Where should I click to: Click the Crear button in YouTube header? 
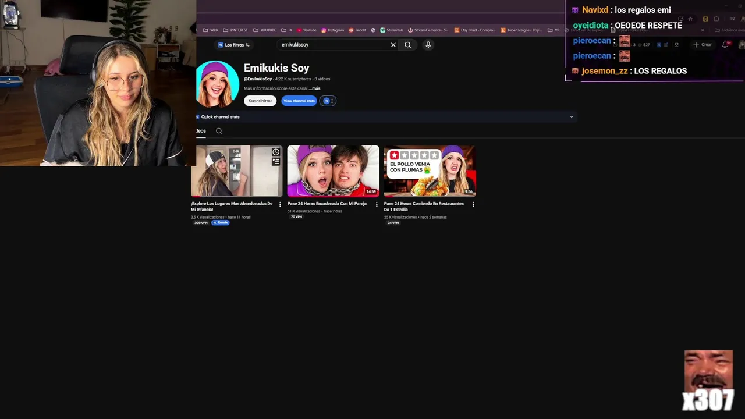(x=703, y=45)
